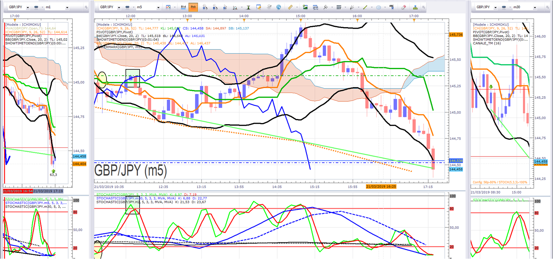This screenshot has height=259, width=553.
Task: Open m5 toolbar overflow options
Action: 423,7
